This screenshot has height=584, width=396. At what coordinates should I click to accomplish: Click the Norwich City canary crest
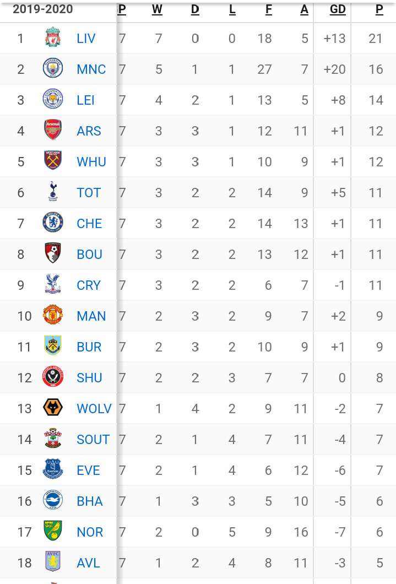pyautogui.click(x=53, y=531)
